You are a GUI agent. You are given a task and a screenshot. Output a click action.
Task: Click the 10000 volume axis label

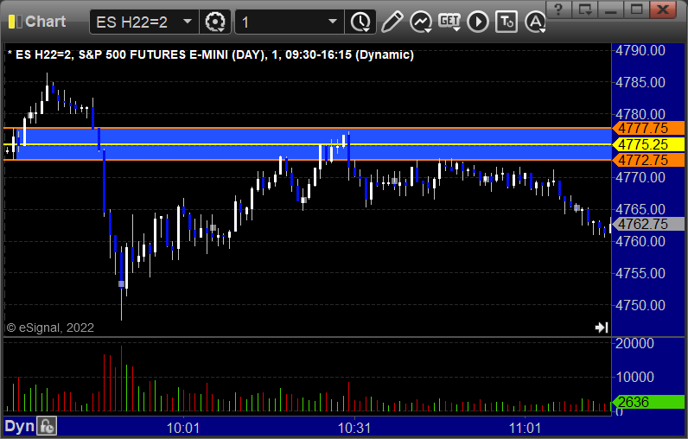pyautogui.click(x=634, y=377)
